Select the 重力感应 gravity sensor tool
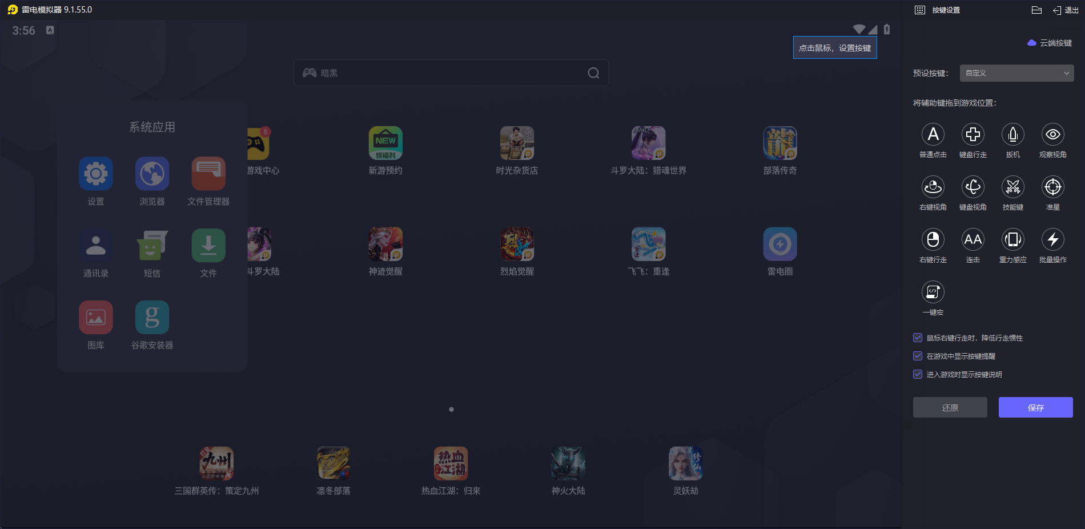The width and height of the screenshot is (1085, 529). coord(1013,240)
